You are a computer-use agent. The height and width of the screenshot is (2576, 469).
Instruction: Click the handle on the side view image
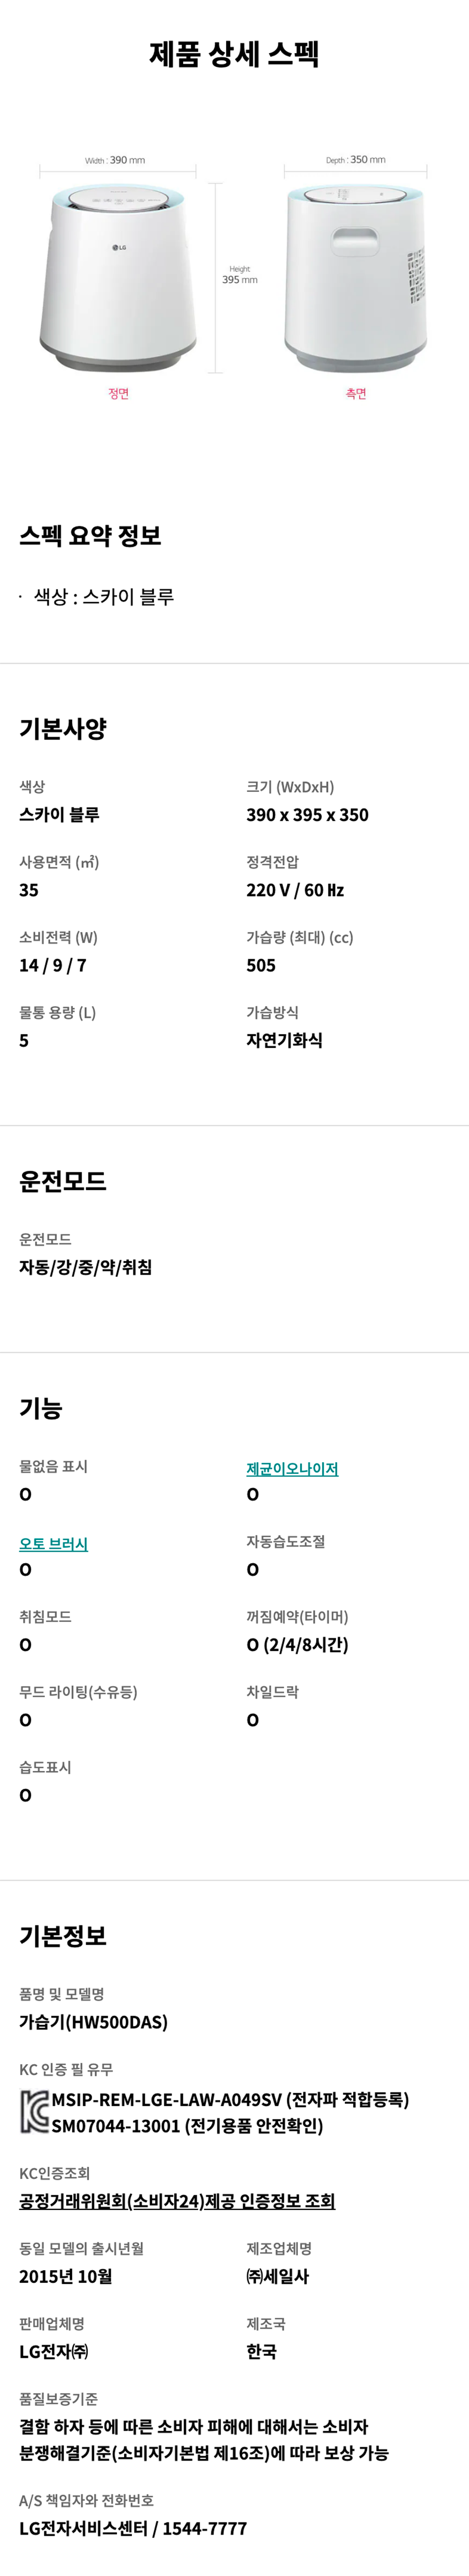355,240
